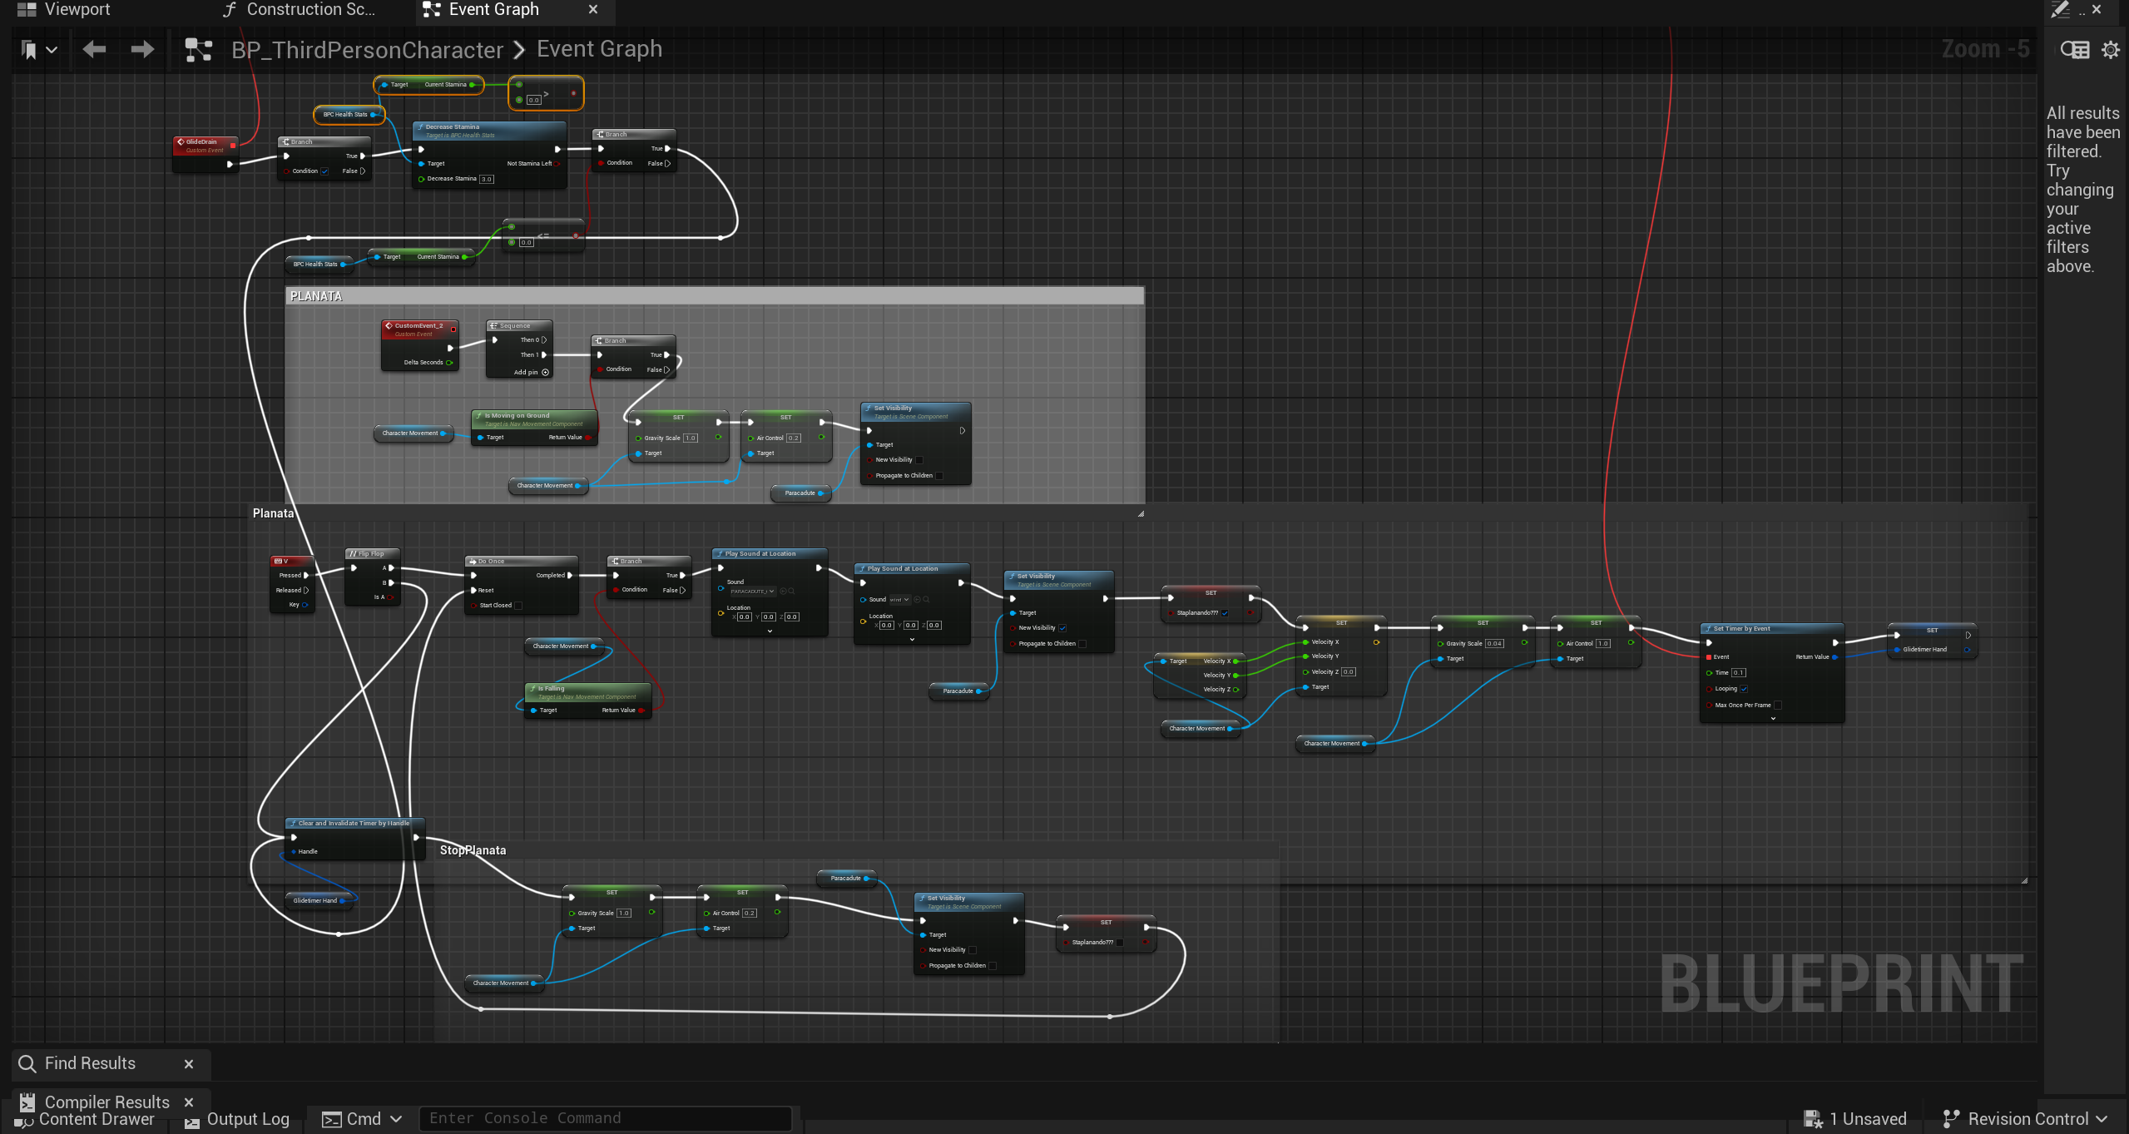Use selected asset arrow beside PARACADUTE sound
This screenshot has height=1134, width=2129.
click(783, 592)
